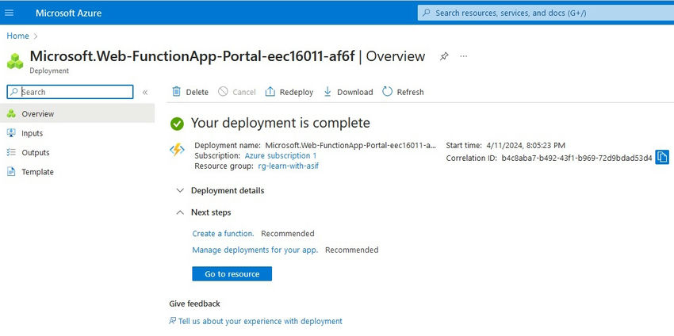The height and width of the screenshot is (336, 674).
Task: Copy the Correlation ID to clipboard
Action: 662,158
